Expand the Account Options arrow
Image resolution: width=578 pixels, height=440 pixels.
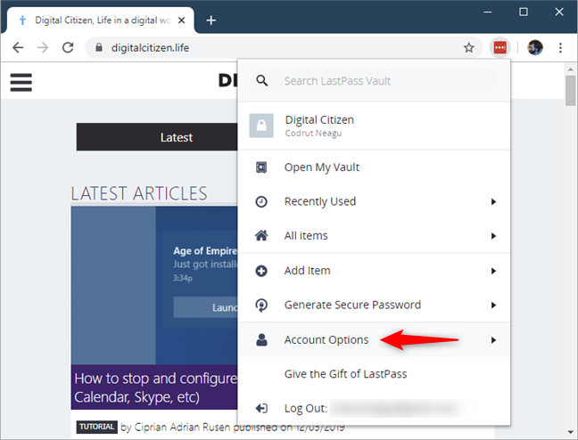tap(493, 340)
